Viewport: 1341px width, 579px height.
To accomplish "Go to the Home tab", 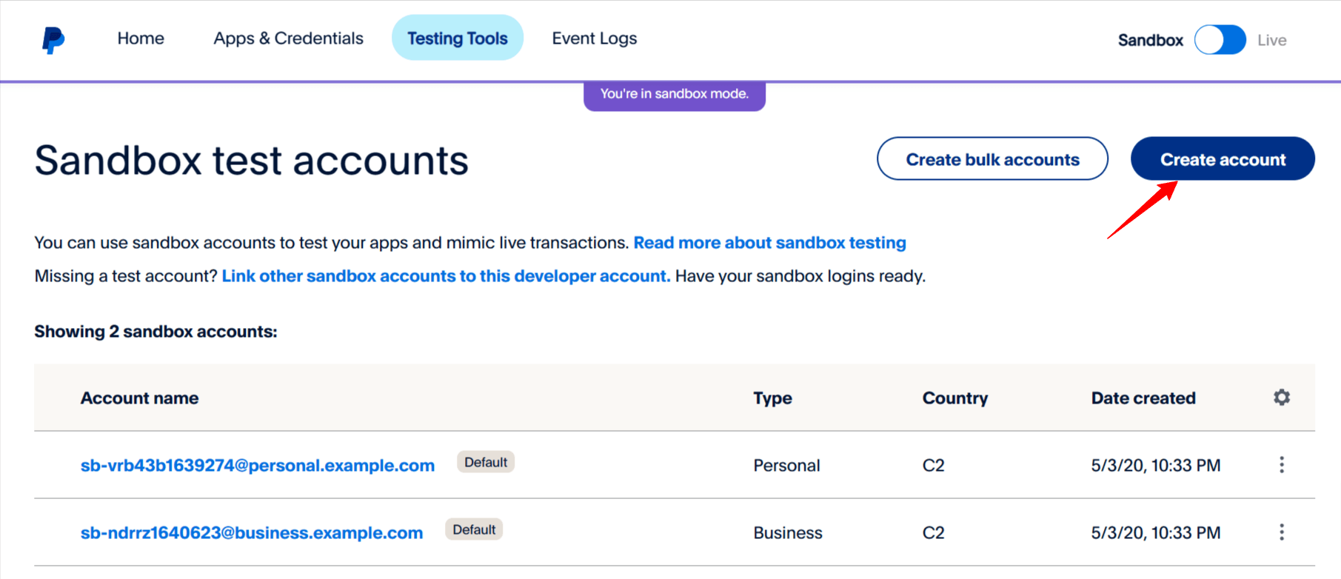I will (x=141, y=39).
